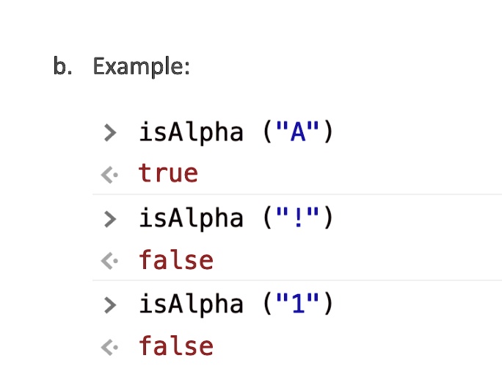Click the "b." list marker

pos(62,67)
